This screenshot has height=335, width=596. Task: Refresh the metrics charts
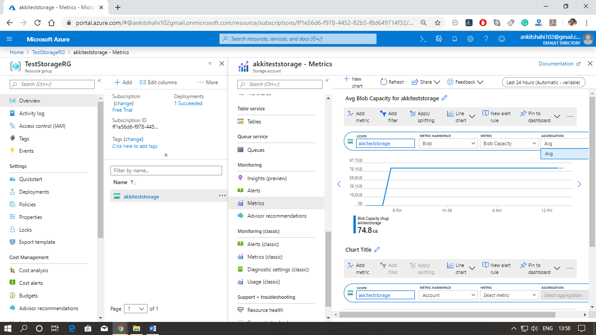click(x=392, y=82)
